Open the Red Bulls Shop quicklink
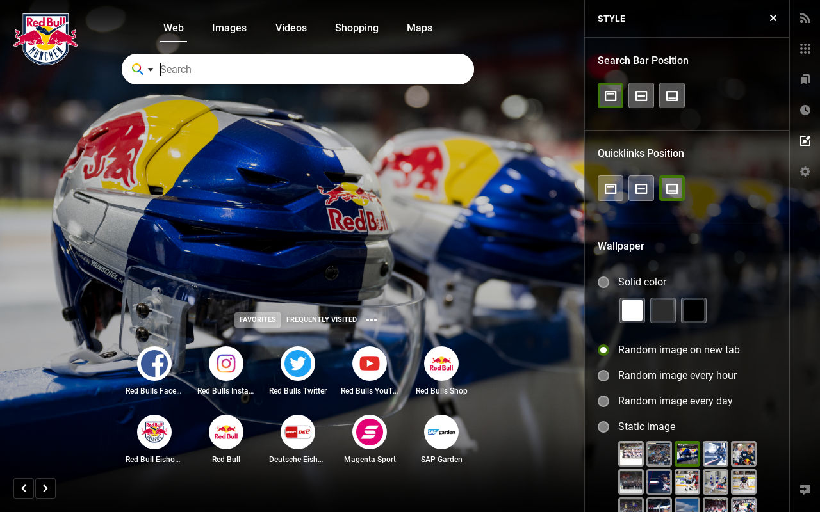 (441, 364)
